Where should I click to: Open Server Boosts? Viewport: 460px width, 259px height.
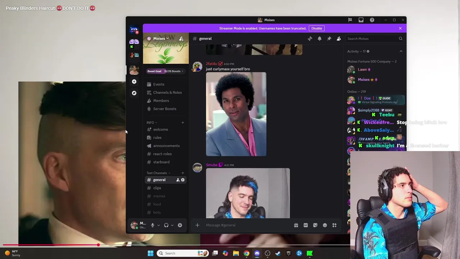[166, 109]
